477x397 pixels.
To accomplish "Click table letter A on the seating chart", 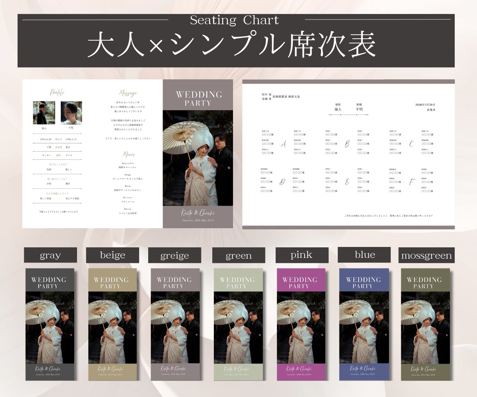I will coord(284,144).
